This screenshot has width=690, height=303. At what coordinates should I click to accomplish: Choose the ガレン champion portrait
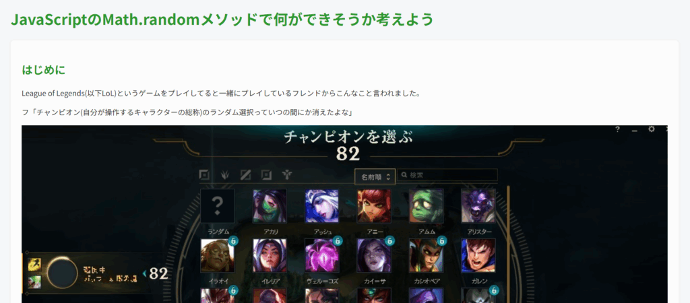(x=478, y=255)
